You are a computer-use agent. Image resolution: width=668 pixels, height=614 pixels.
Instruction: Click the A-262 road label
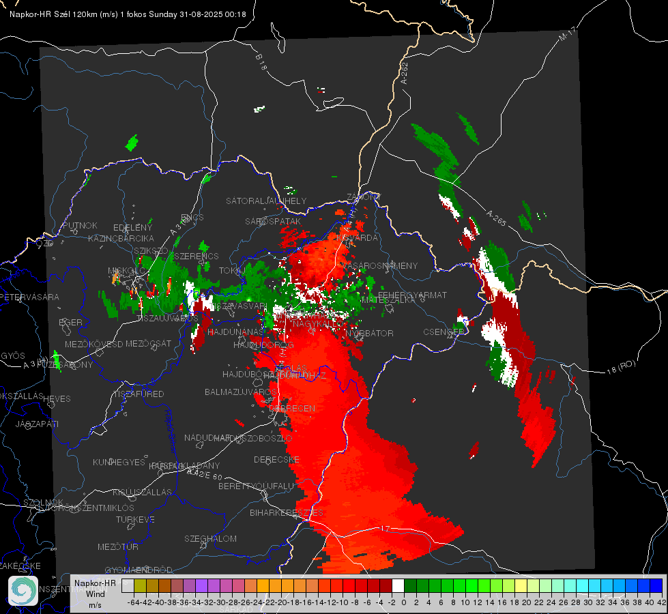pyautogui.click(x=405, y=73)
